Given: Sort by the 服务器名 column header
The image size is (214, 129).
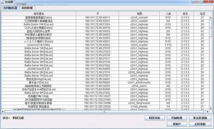Looking at the screenshot, I should coord(39,14).
